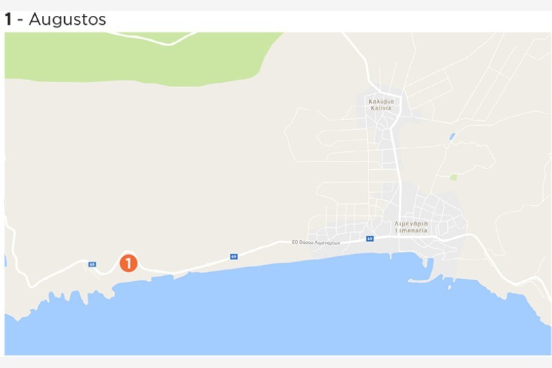Click the small green square park above Limenaria
552x368 pixels.
pyautogui.click(x=453, y=177)
